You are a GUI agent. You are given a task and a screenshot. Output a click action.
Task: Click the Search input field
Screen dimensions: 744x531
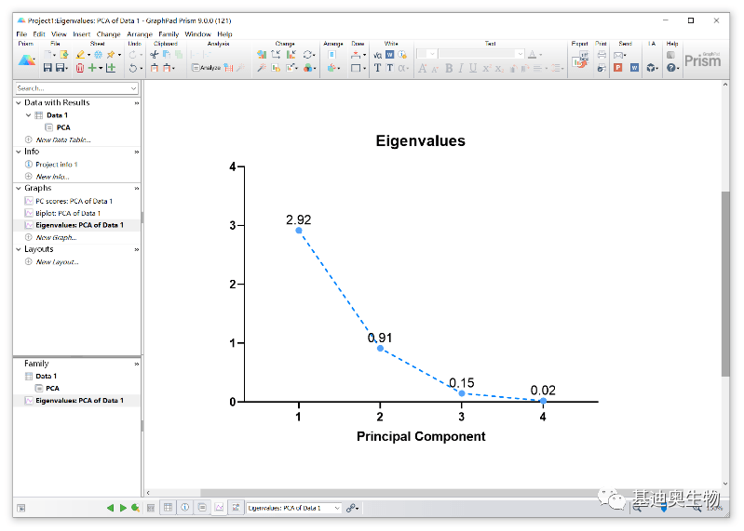tap(73, 88)
